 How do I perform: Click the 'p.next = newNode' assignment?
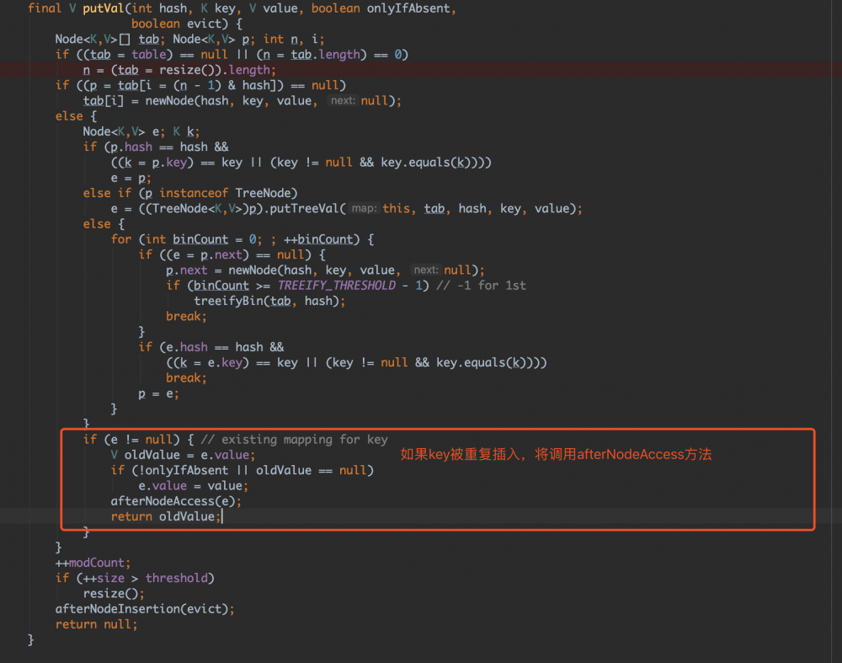coord(325,270)
